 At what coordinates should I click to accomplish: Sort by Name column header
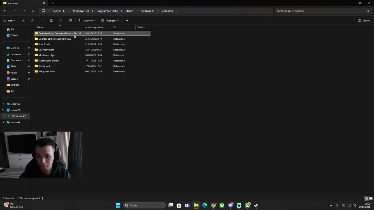40,27
